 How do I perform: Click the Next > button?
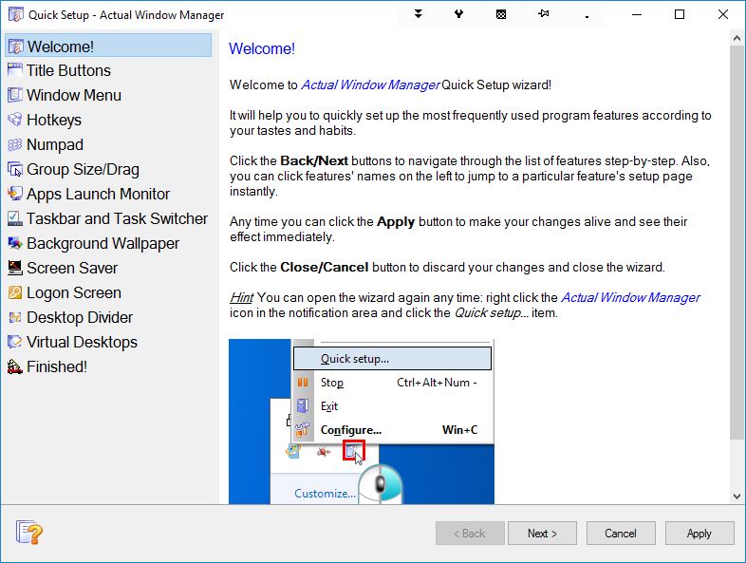coord(542,533)
